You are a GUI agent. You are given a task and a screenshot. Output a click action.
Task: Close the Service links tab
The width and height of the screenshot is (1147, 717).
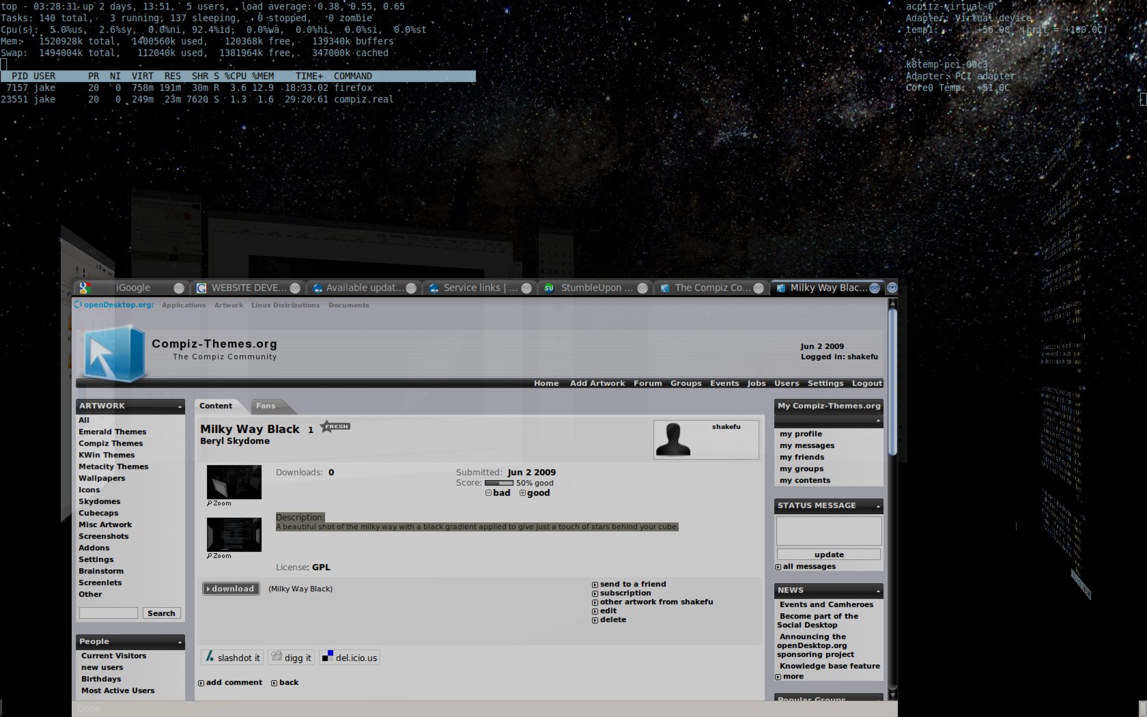(x=526, y=288)
